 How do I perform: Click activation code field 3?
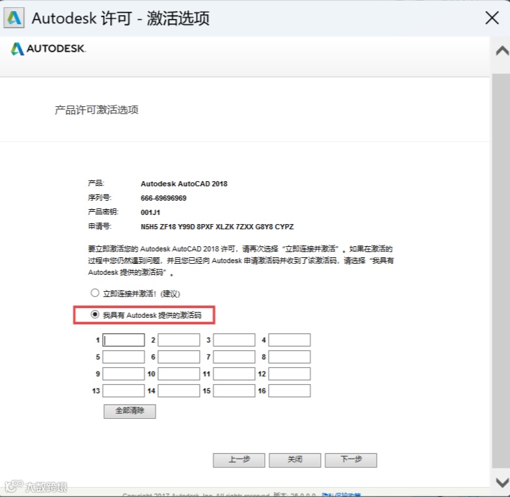[x=234, y=340]
